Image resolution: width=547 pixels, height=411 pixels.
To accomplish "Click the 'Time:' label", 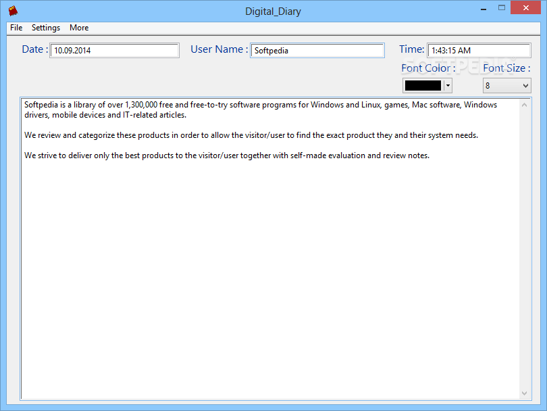I will [x=412, y=49].
